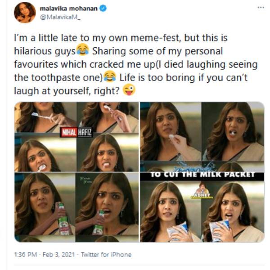Click the "TO CUT THE MILK PACKET" caption
The height and width of the screenshot is (270, 270).
point(202,175)
